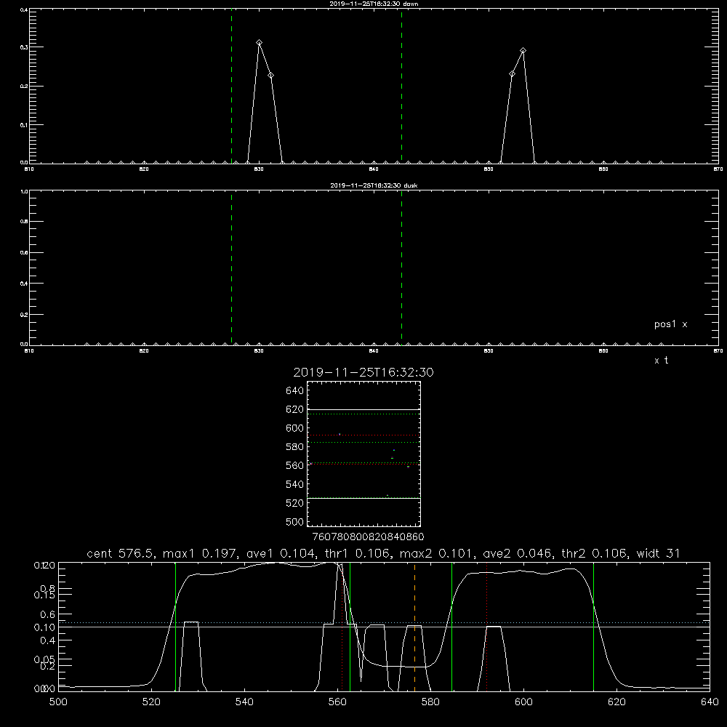Click the white solid line at 620 in small plot

pos(363,409)
